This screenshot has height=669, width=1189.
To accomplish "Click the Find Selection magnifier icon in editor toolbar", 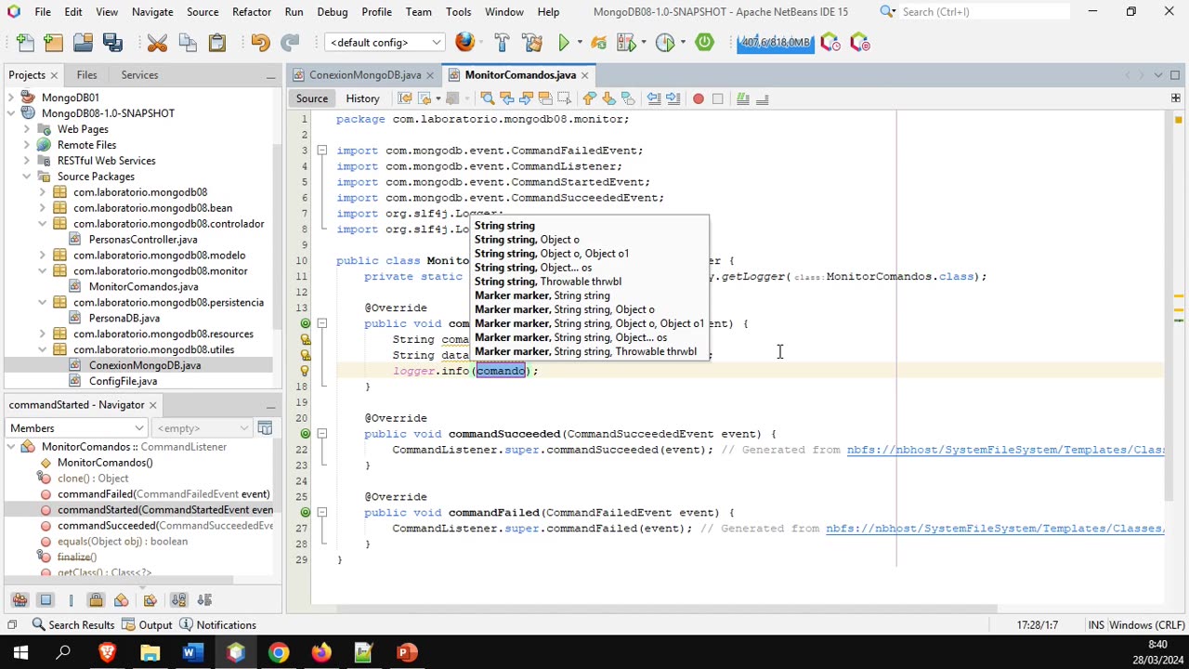I will (487, 98).
